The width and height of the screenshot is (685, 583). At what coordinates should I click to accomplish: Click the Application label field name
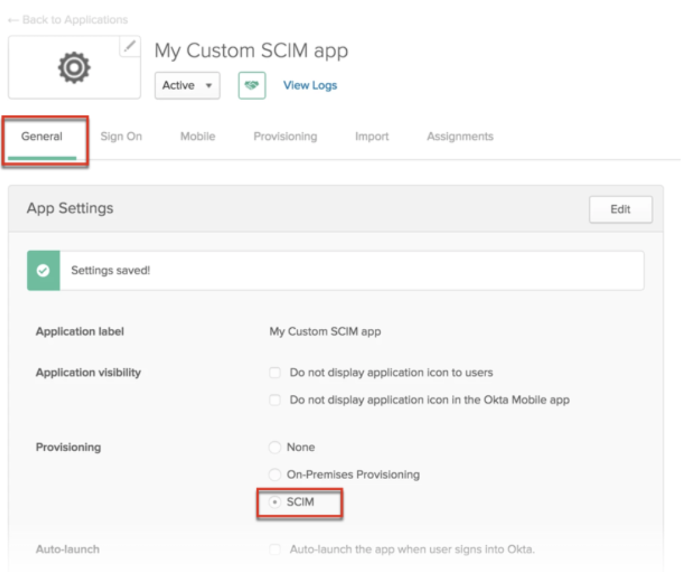pos(80,331)
